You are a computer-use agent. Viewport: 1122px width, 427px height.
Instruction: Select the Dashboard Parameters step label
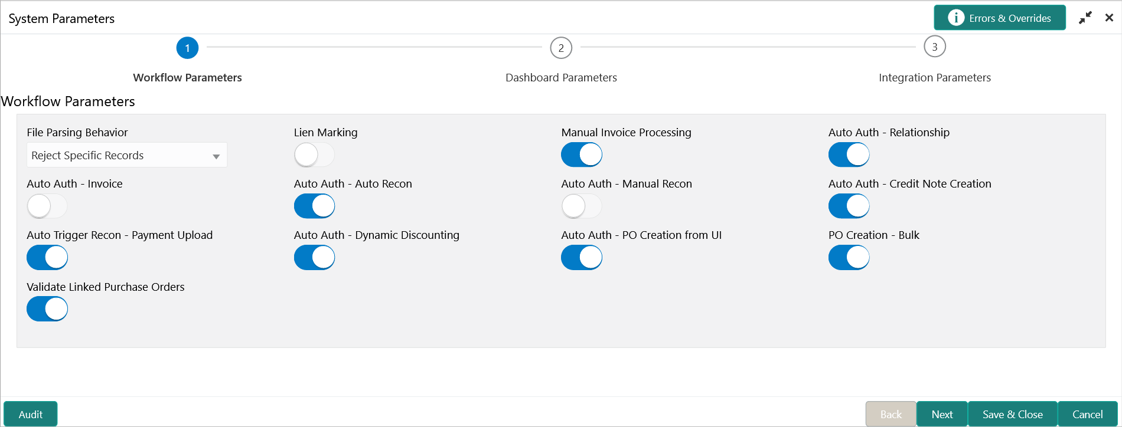[561, 78]
